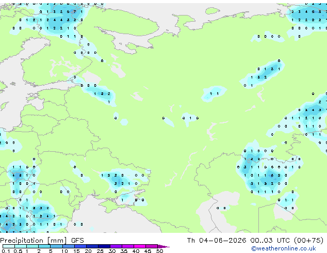Pick legend swatch between 45 and 50
Screen dimensions: 327x253
(152, 246)
